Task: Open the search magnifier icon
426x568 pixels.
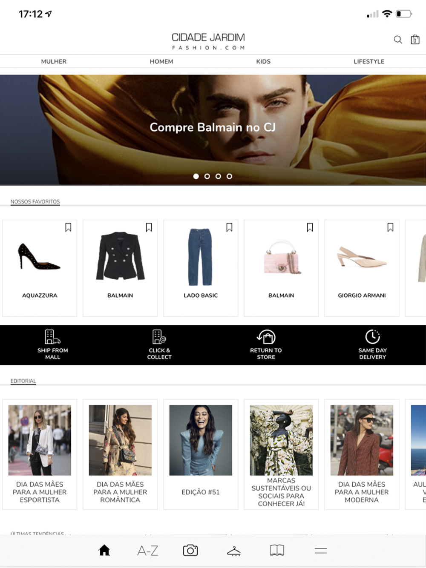Action: (398, 40)
